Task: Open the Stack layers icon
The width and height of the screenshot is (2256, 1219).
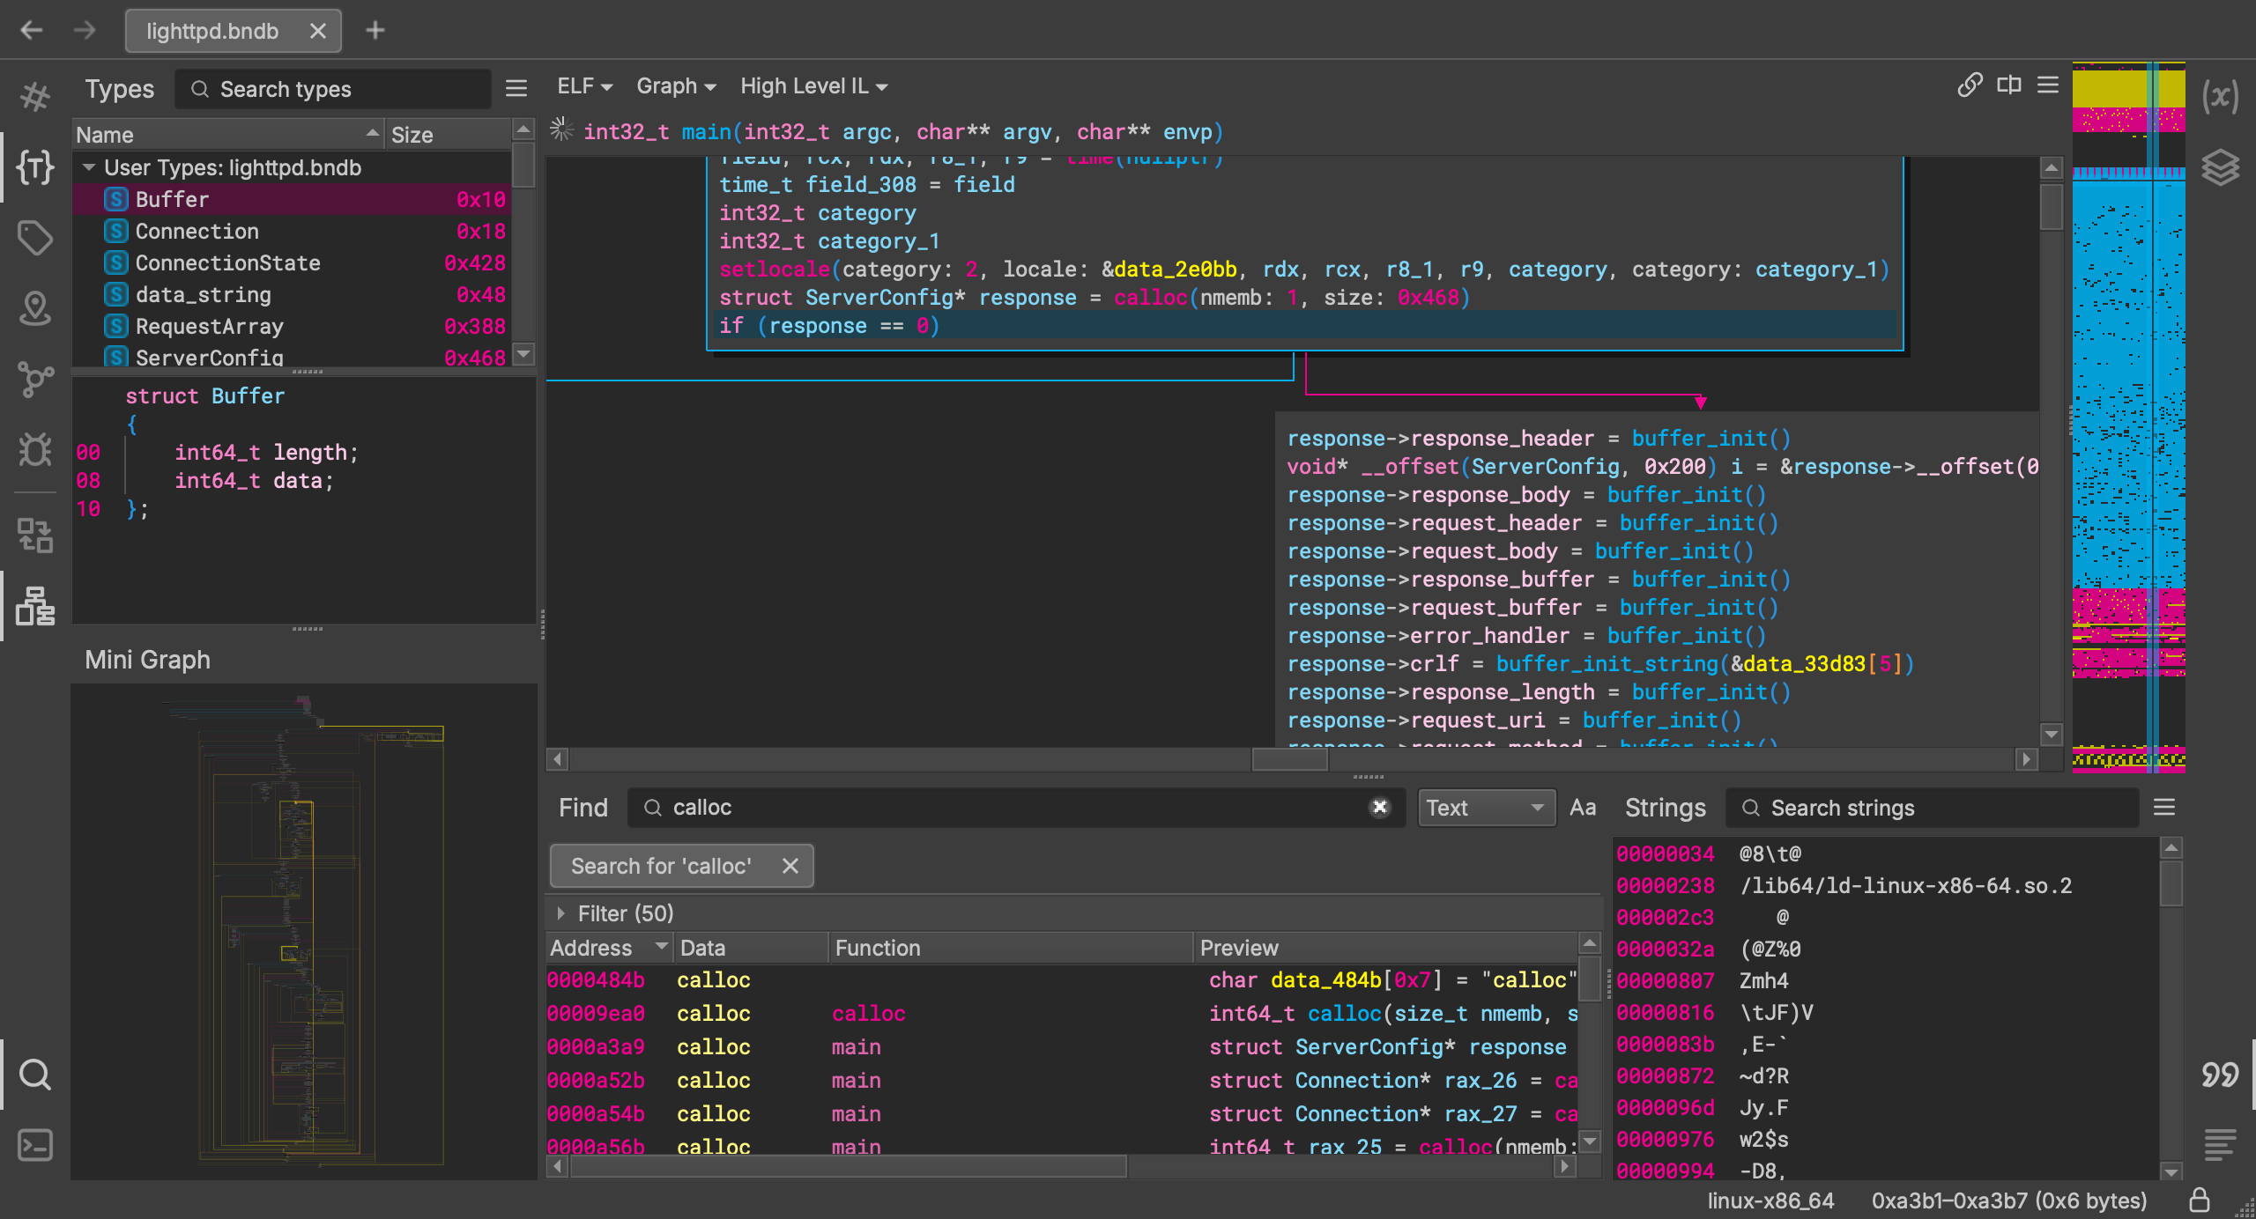Action: click(2219, 166)
